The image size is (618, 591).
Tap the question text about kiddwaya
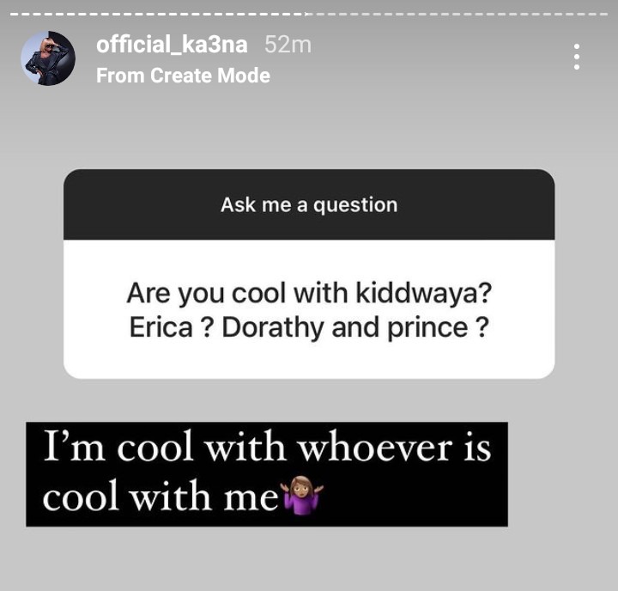click(x=309, y=310)
